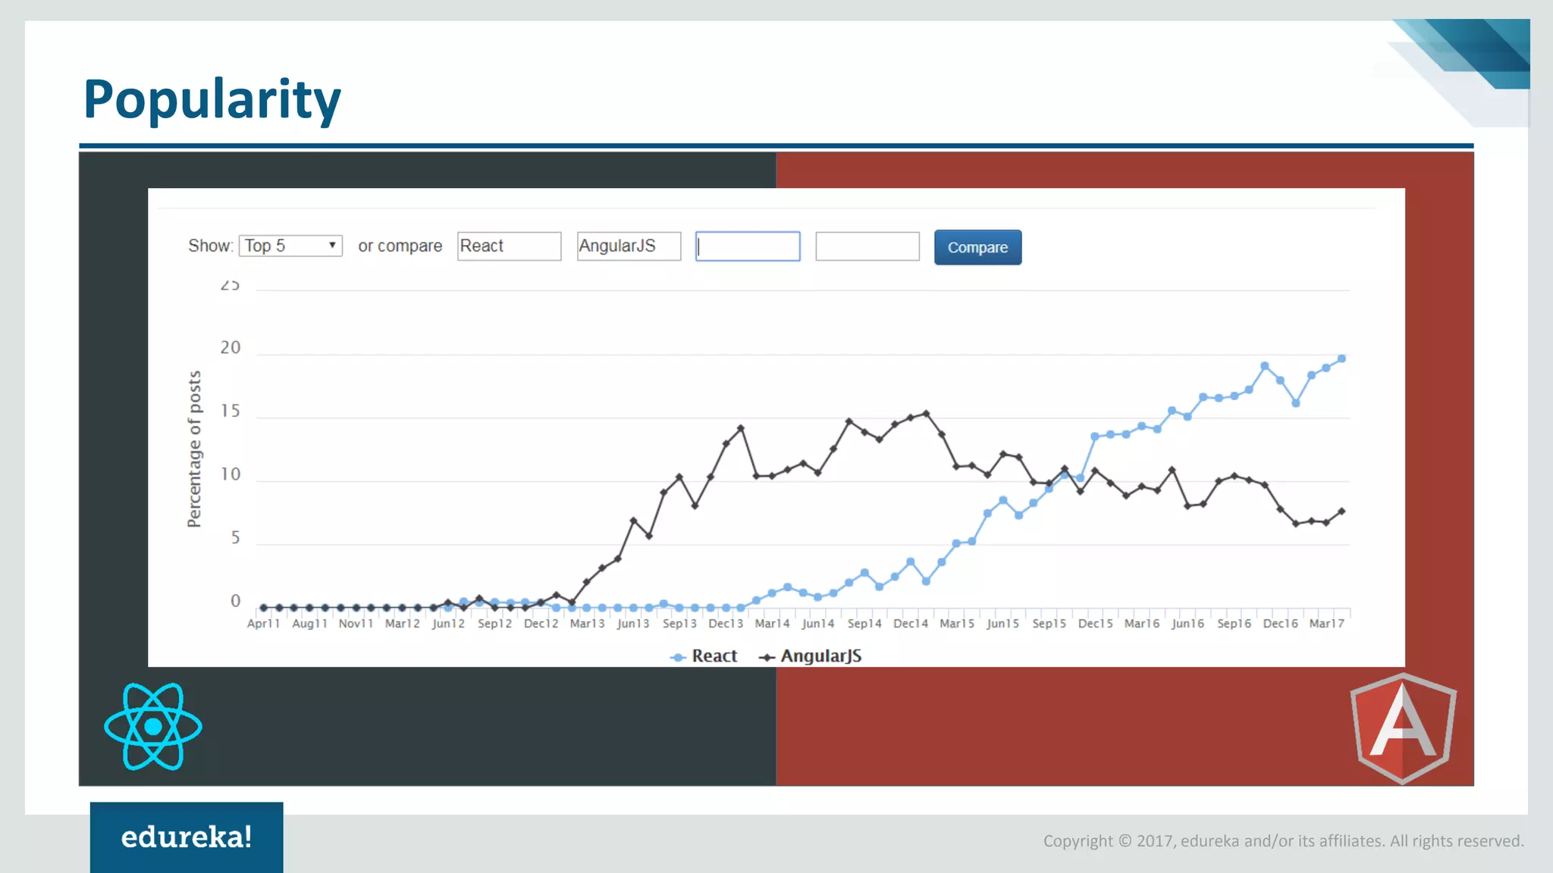
Task: Click the 20 y-axis value
Action: pyautogui.click(x=231, y=348)
